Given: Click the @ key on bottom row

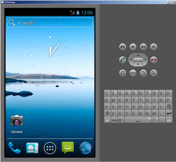Looking at the screenshot, I should [x=121, y=120].
